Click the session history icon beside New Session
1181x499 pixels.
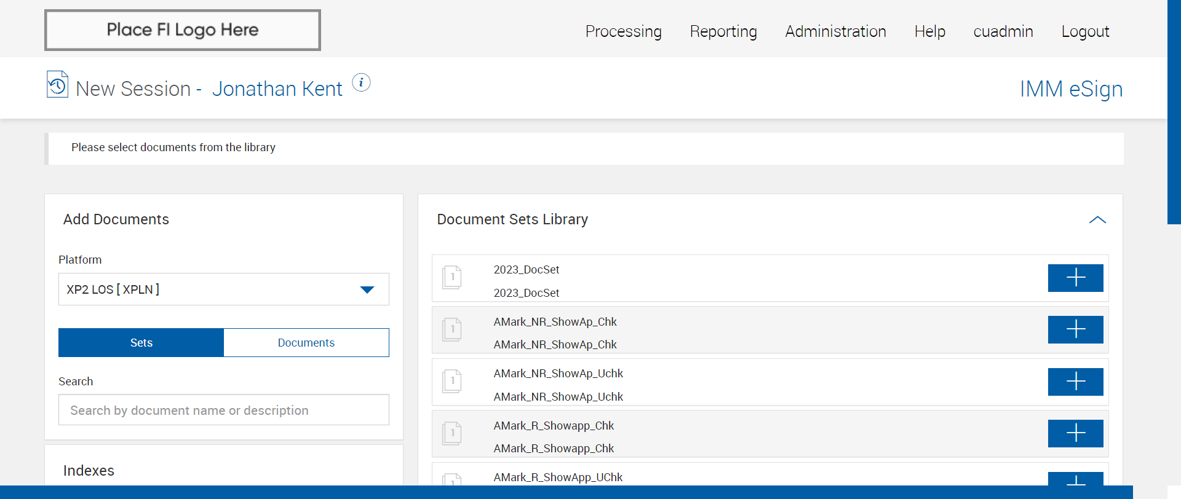click(57, 85)
